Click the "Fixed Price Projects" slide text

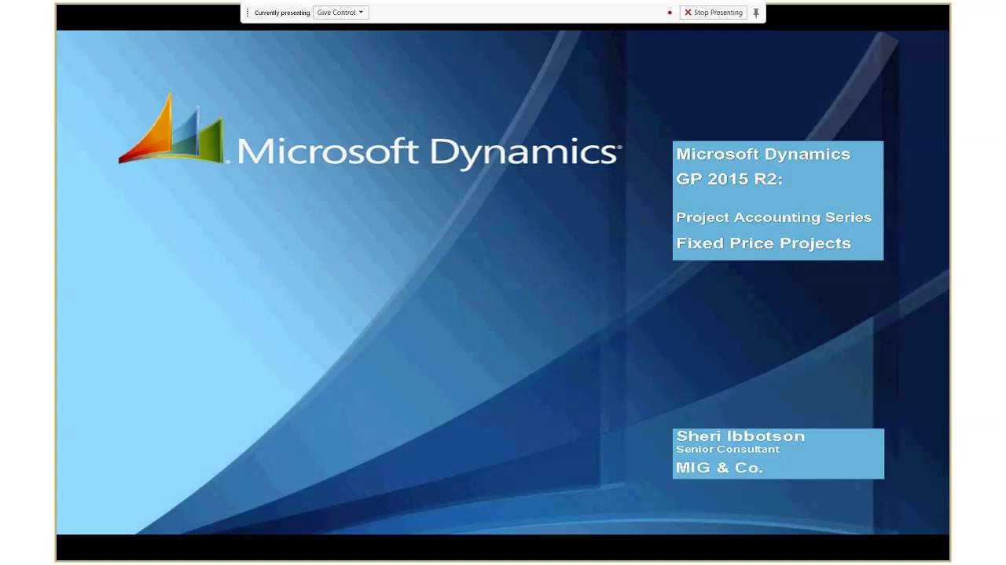[763, 243]
